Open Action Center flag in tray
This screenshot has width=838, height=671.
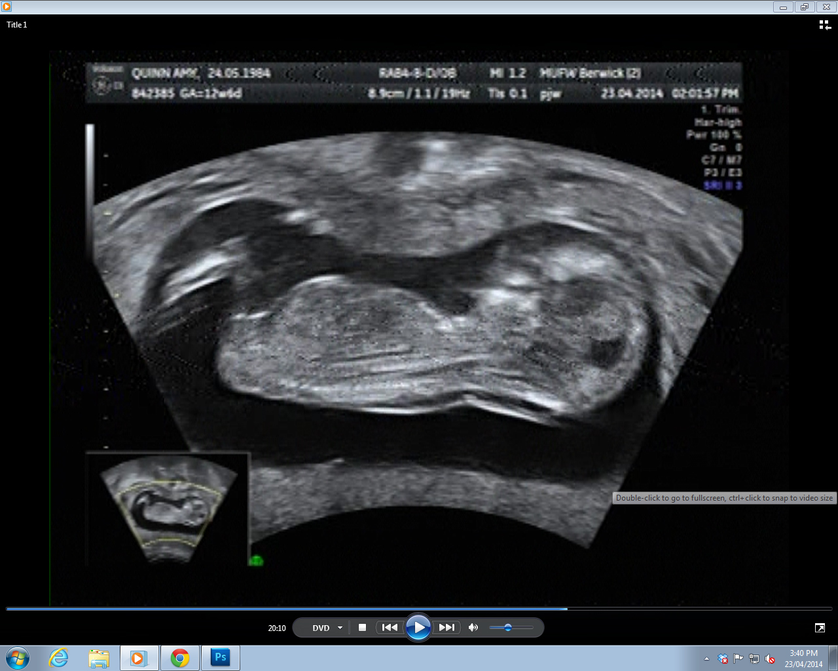point(738,659)
